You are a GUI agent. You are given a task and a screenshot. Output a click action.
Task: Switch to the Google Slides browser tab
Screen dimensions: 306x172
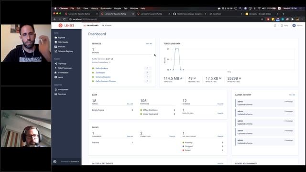(x=262, y=14)
